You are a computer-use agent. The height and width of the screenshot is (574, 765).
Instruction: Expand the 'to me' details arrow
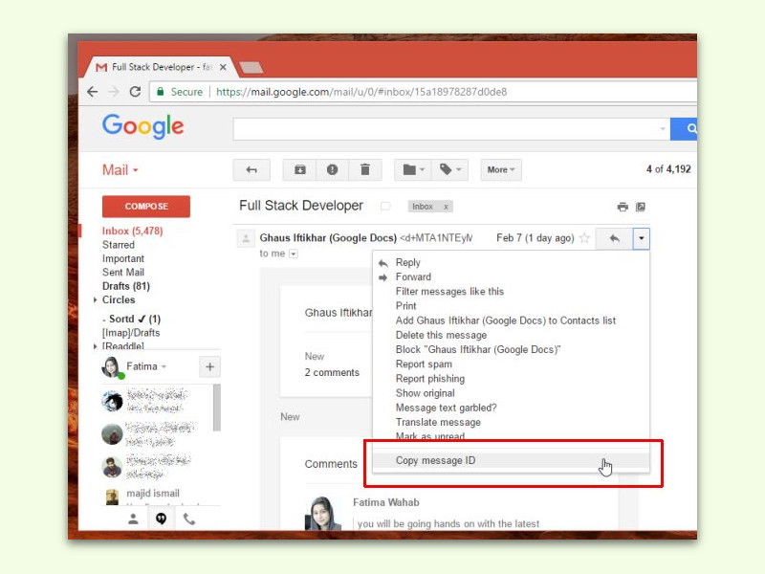294,254
